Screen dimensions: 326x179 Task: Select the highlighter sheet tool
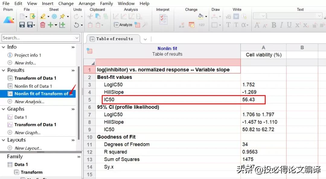[43, 16]
